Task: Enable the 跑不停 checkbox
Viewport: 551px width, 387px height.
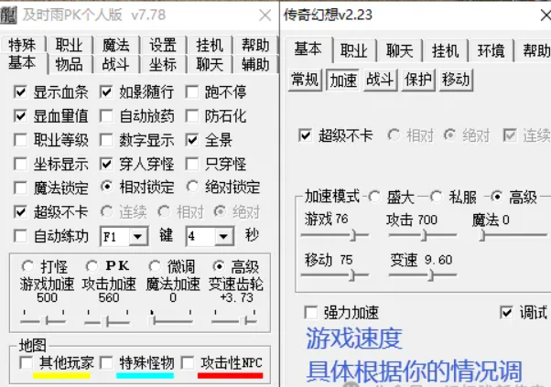Action: [192, 92]
